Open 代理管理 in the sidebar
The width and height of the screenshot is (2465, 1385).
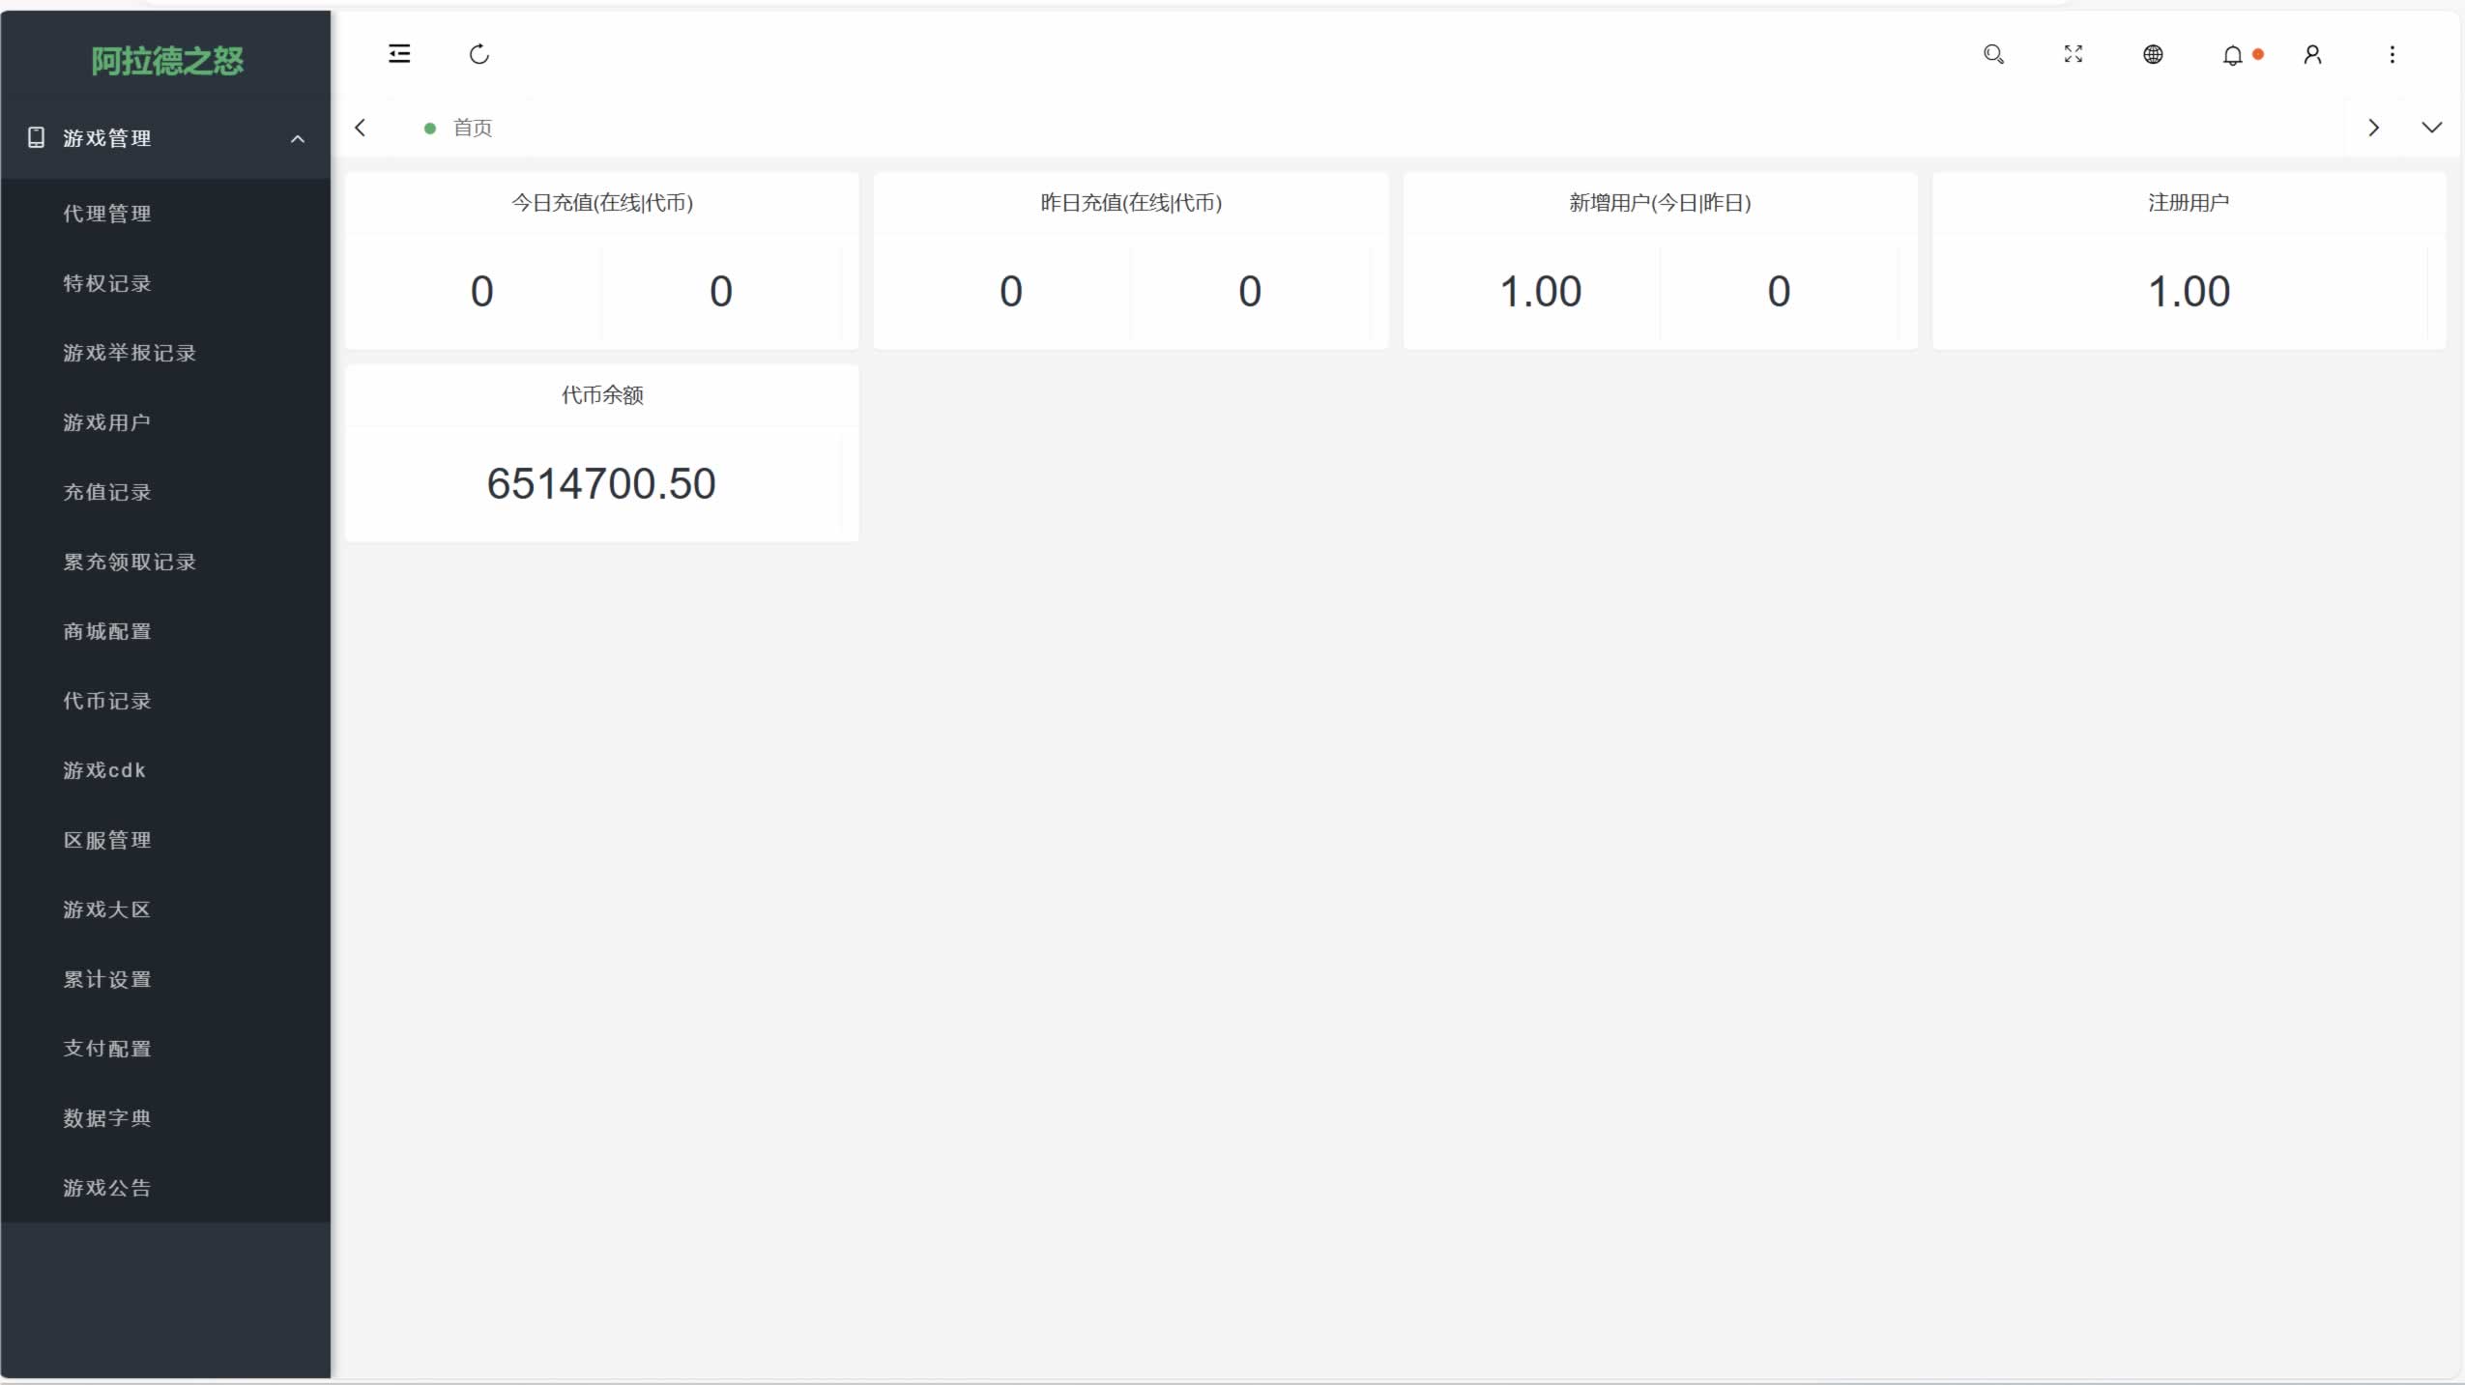coord(107,214)
